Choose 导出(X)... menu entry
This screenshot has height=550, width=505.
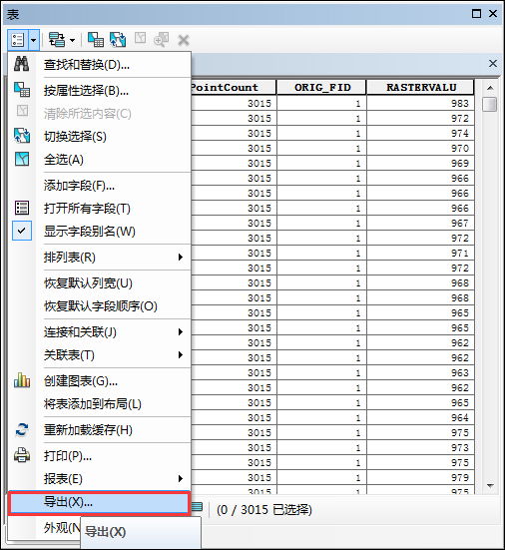point(99,503)
